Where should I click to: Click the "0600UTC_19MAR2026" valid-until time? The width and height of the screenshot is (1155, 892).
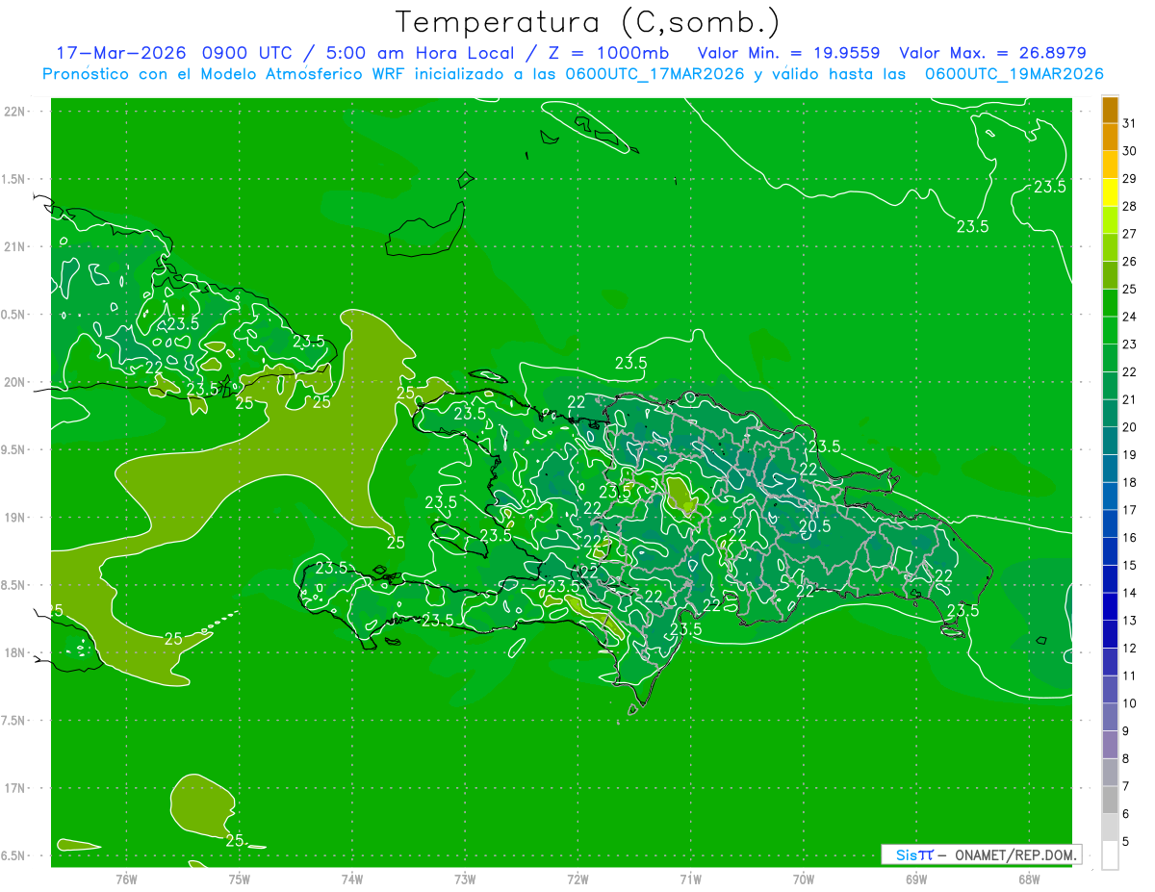coord(1014,74)
